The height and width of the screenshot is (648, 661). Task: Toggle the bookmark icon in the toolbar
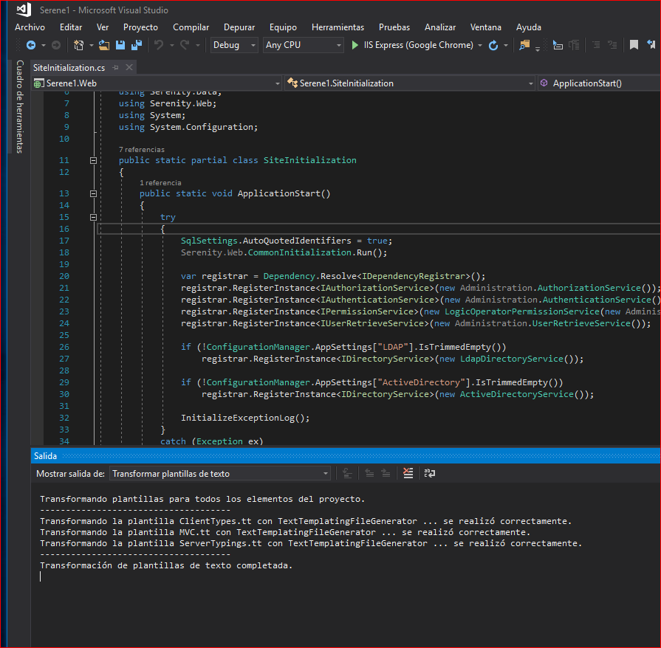click(x=634, y=45)
